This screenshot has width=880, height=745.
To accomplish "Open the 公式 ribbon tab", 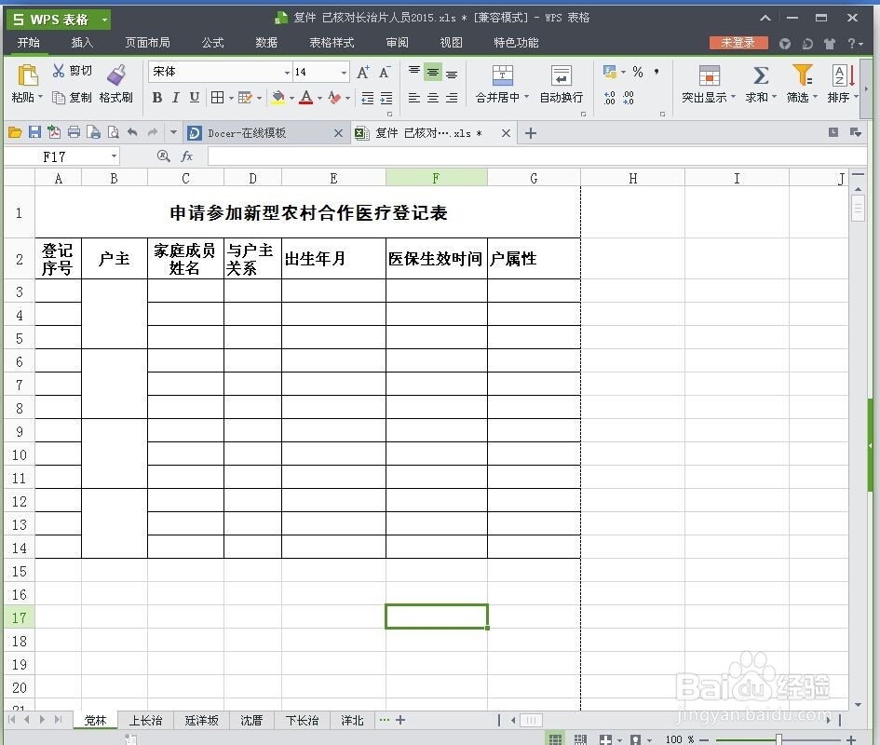I will 212,43.
